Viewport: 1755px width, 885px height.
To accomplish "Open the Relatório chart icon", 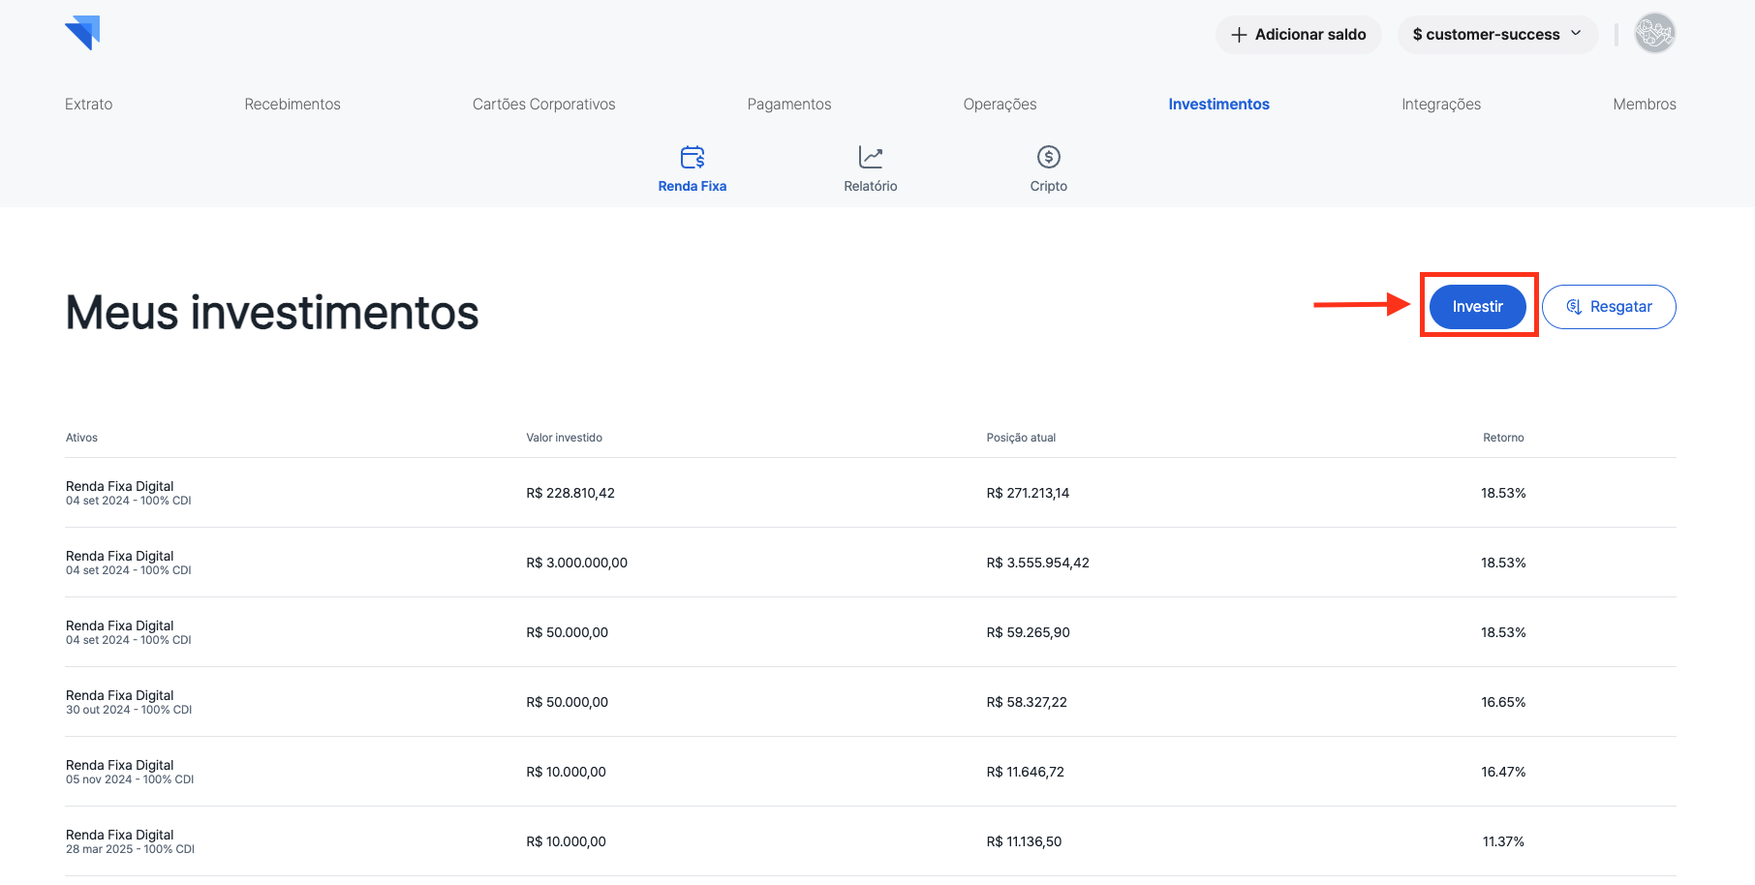I will click(x=870, y=157).
